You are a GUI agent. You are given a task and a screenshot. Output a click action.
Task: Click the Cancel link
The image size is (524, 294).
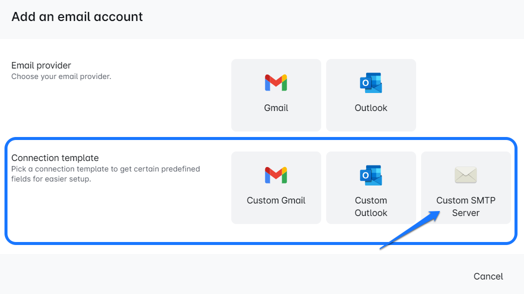pyautogui.click(x=488, y=276)
